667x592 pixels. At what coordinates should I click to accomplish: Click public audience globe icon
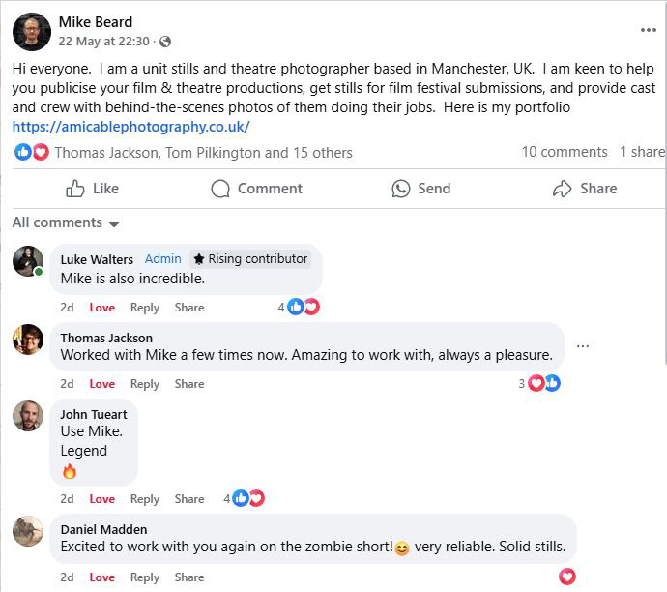[165, 42]
